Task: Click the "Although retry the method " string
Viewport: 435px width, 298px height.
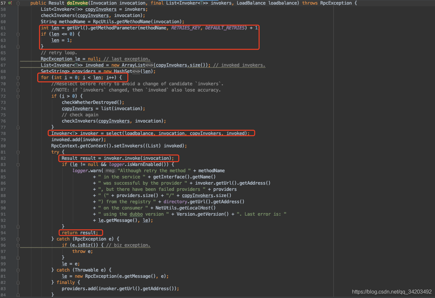Action: point(154,171)
